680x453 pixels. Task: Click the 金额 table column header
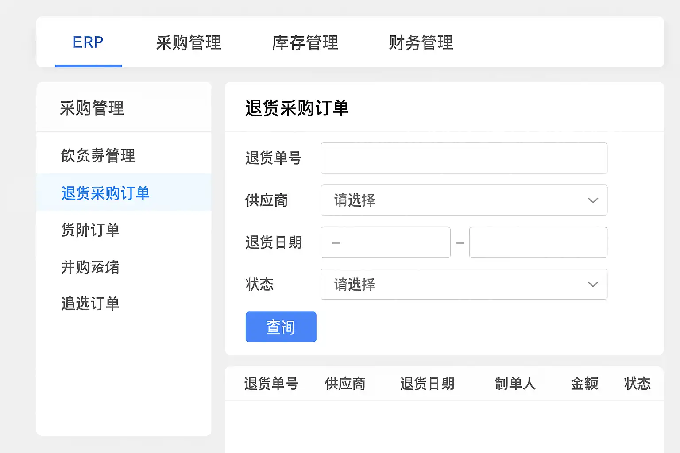coord(584,384)
